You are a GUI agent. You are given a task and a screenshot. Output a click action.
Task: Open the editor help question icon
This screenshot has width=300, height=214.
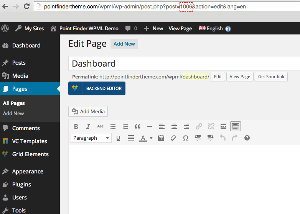pos(247,138)
